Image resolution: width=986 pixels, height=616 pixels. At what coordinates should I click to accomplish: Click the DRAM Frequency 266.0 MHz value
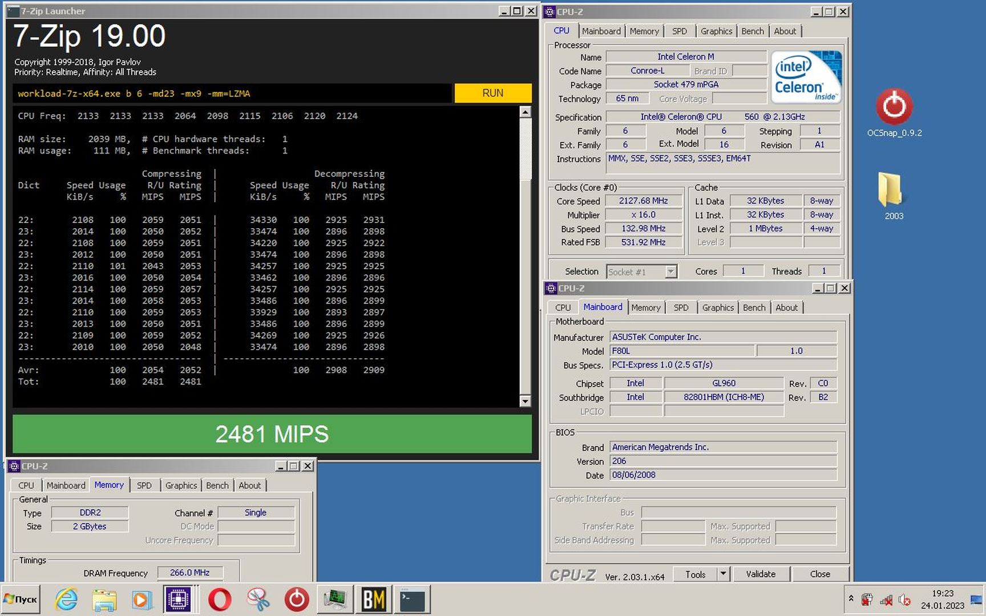[189, 573]
